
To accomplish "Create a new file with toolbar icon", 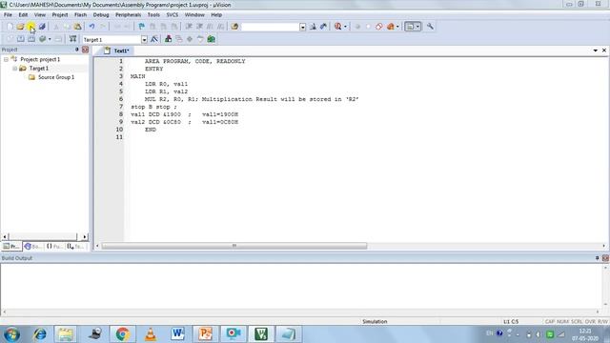I will point(10,27).
